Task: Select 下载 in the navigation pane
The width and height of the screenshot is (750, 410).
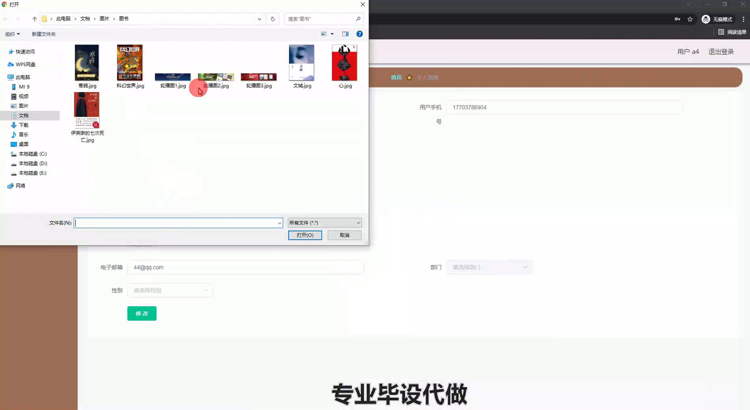Action: (x=24, y=125)
